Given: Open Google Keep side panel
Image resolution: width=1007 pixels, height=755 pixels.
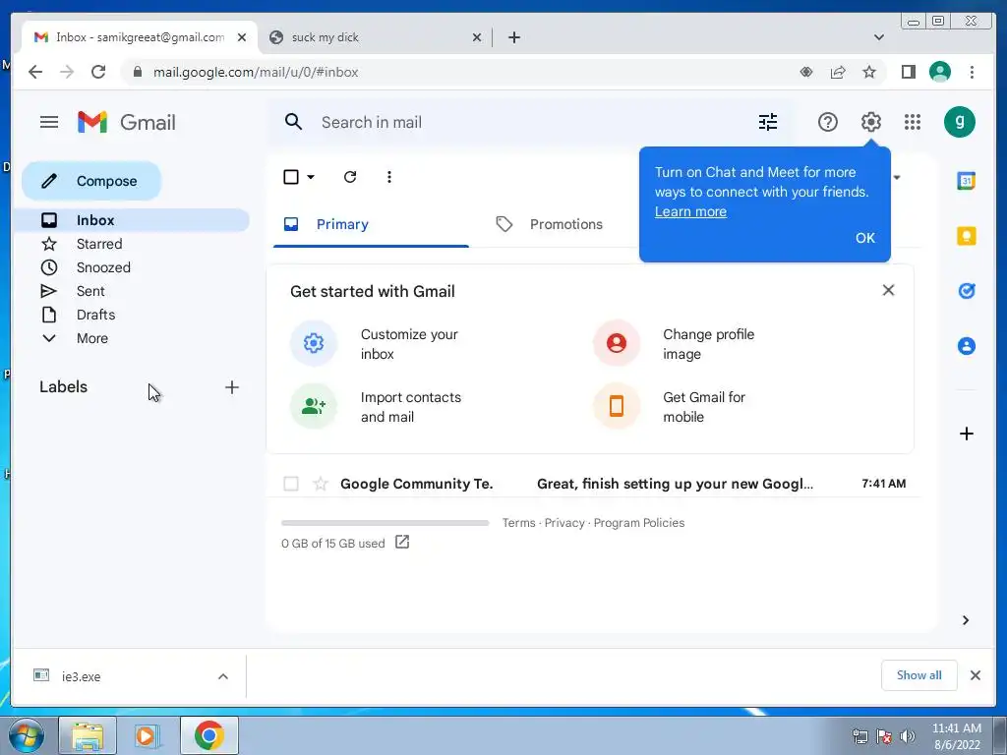Looking at the screenshot, I should [x=967, y=236].
